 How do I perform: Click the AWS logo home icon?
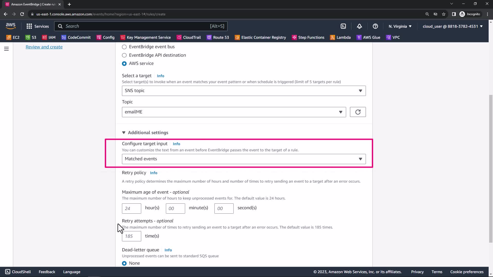[11, 26]
